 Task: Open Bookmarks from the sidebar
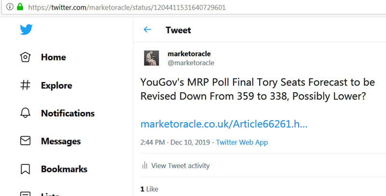64,169
